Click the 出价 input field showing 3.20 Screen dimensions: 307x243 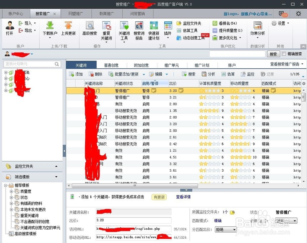[134, 220]
